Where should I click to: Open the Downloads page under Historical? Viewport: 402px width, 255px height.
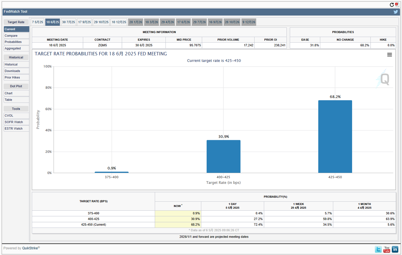[x=12, y=71]
